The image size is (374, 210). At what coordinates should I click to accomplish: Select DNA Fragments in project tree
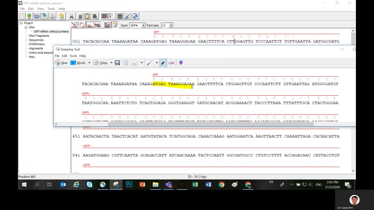pos(39,36)
